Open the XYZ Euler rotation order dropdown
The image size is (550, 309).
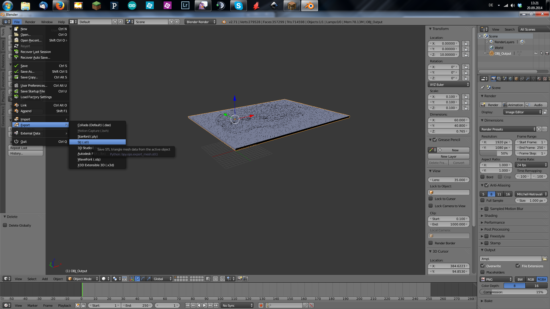tap(449, 84)
